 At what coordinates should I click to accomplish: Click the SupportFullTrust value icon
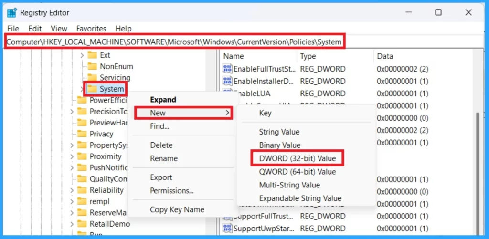click(x=227, y=216)
